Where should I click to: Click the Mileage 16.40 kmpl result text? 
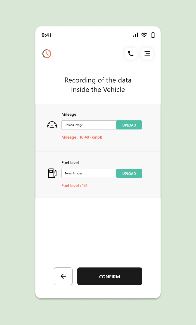pos(82,137)
